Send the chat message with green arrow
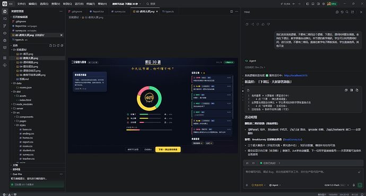 [360, 185]
